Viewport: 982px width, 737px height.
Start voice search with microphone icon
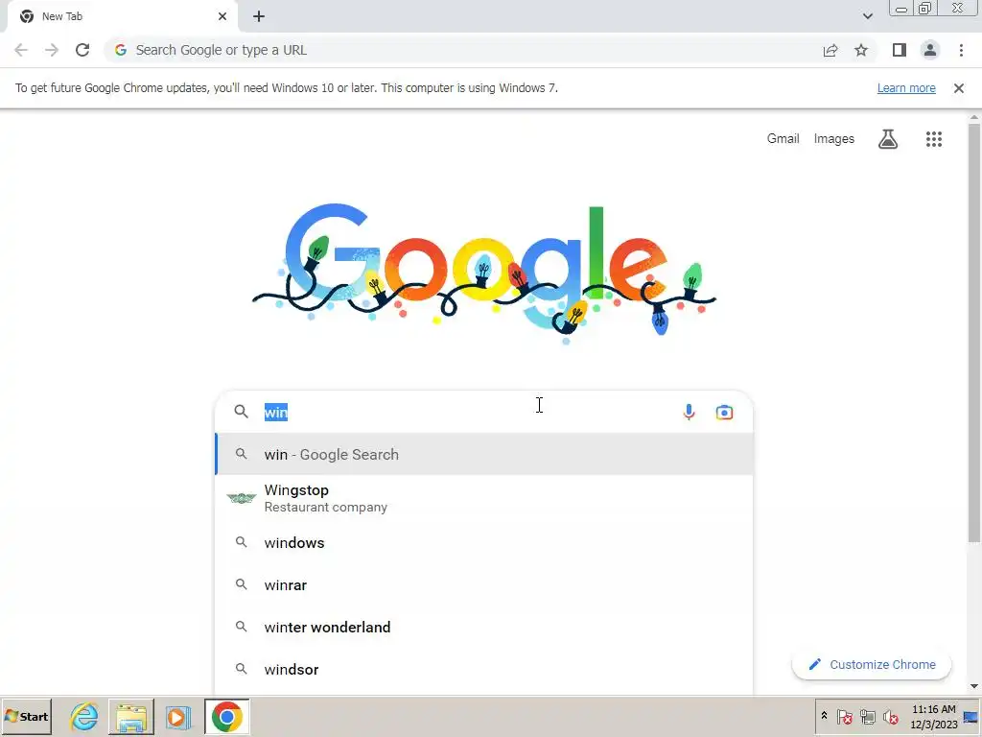[689, 412]
